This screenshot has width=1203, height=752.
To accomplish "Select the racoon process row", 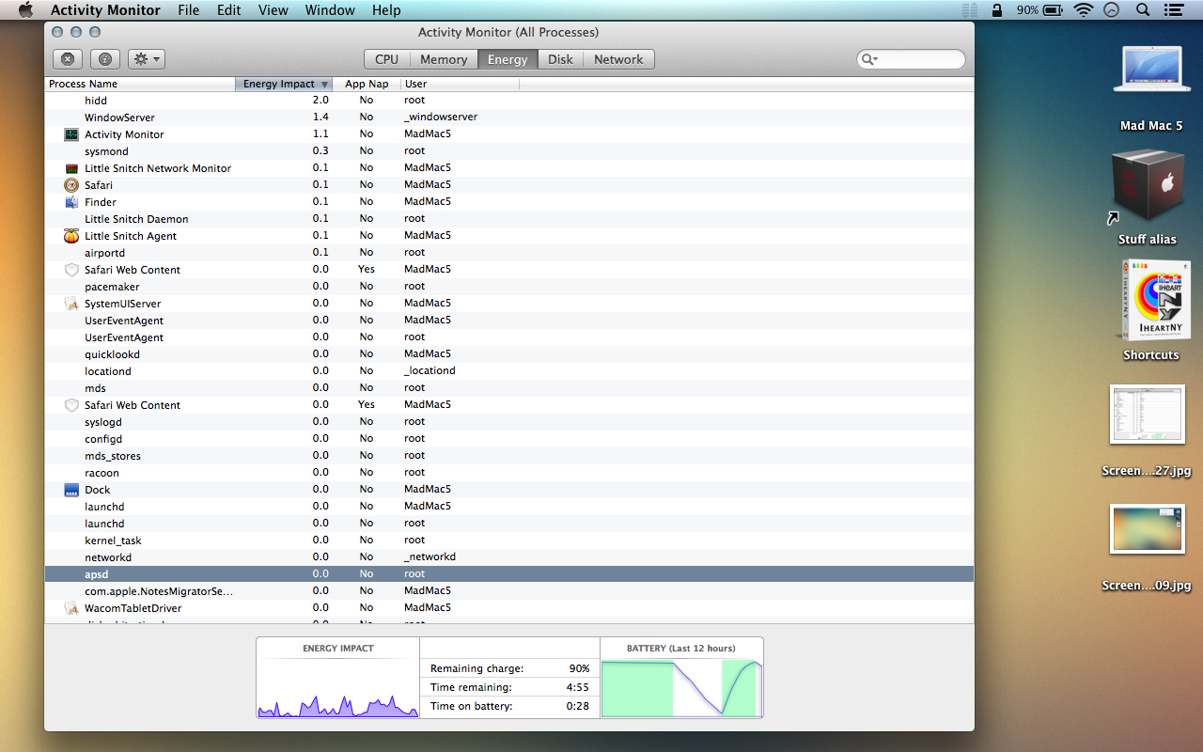I will (x=508, y=473).
